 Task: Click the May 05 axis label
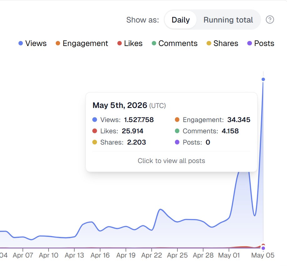coord(263,255)
